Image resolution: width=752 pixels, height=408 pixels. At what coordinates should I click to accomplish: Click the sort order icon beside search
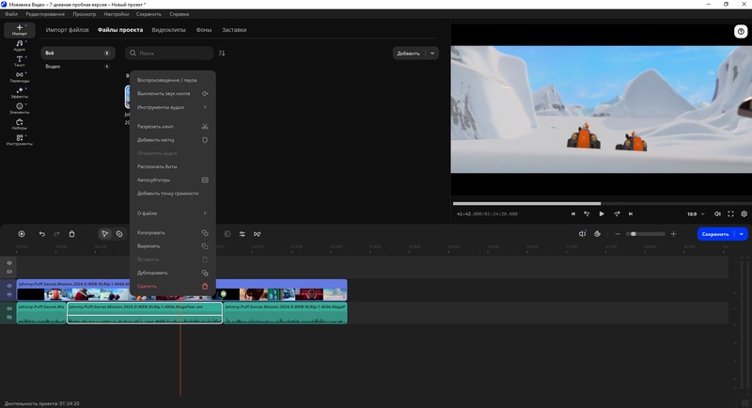click(222, 54)
